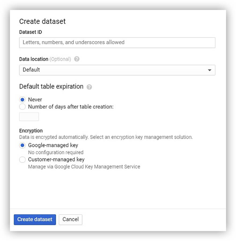Select the Never expiration radio button
The image size is (236, 241).
pyautogui.click(x=23, y=100)
